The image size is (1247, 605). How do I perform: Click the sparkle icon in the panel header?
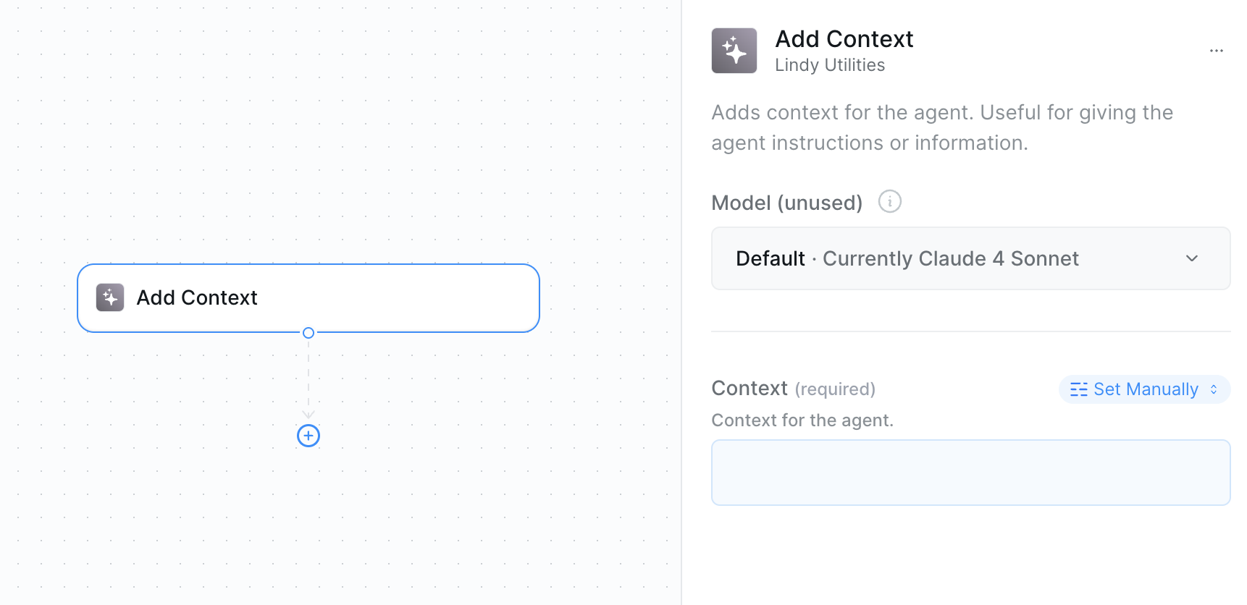[734, 51]
